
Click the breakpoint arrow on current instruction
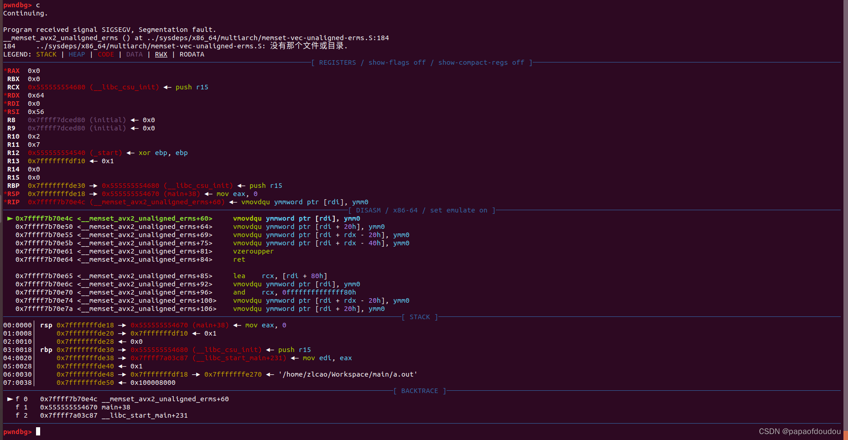point(10,218)
